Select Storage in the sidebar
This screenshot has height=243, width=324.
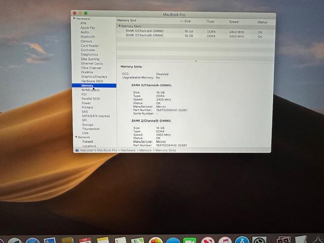click(88, 125)
